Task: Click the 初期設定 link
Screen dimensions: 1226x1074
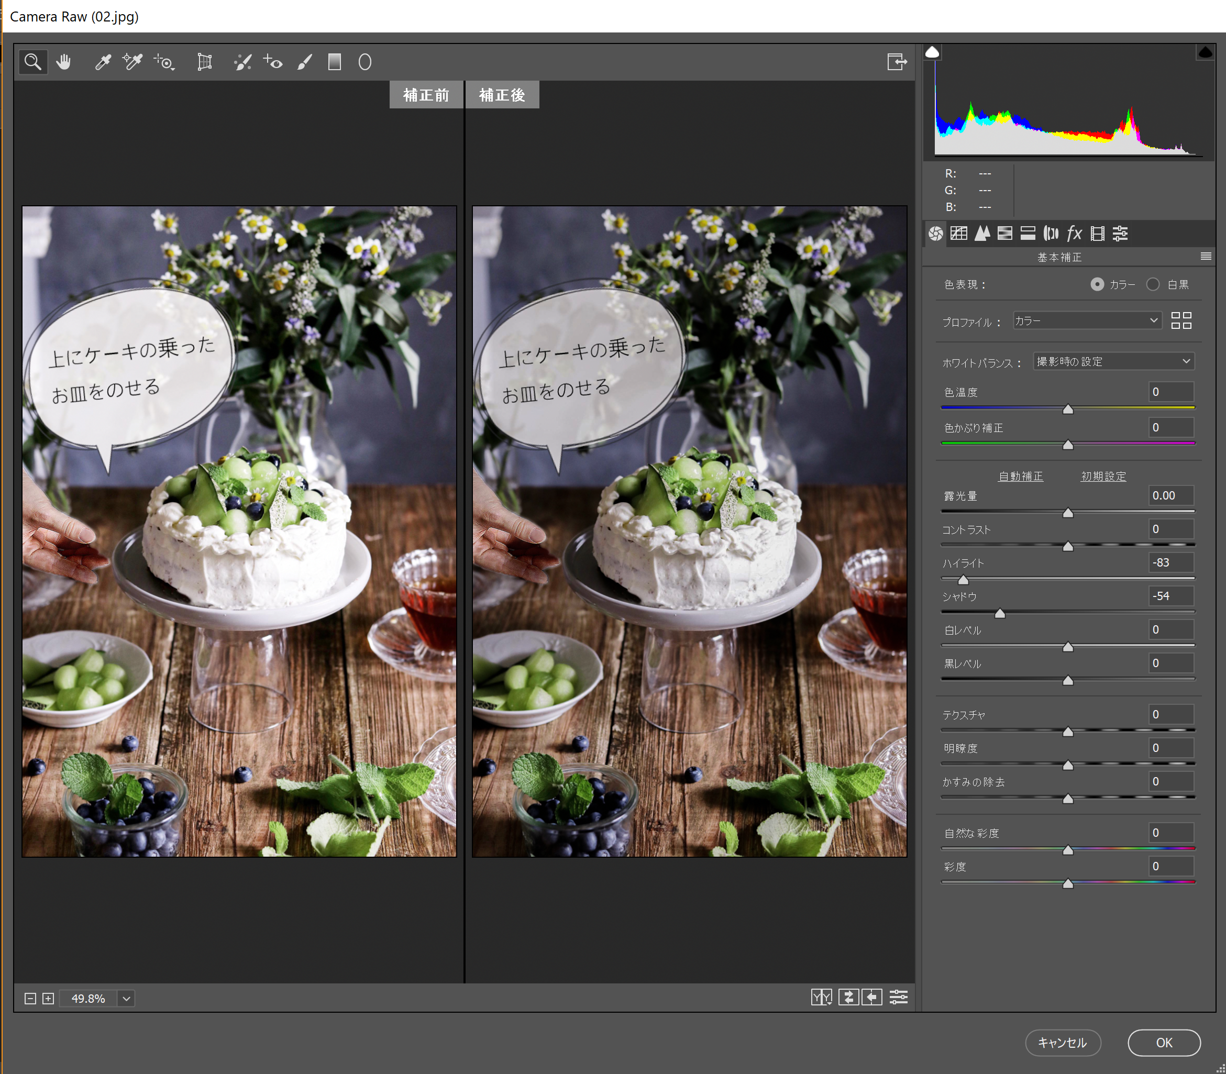Action: (1103, 477)
